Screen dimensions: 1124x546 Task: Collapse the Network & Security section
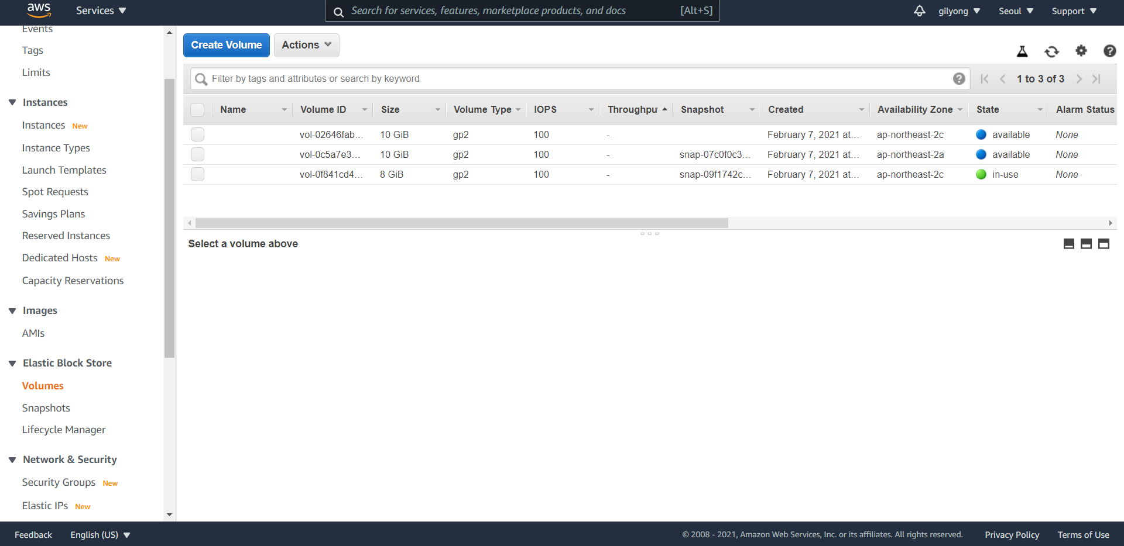(12, 459)
